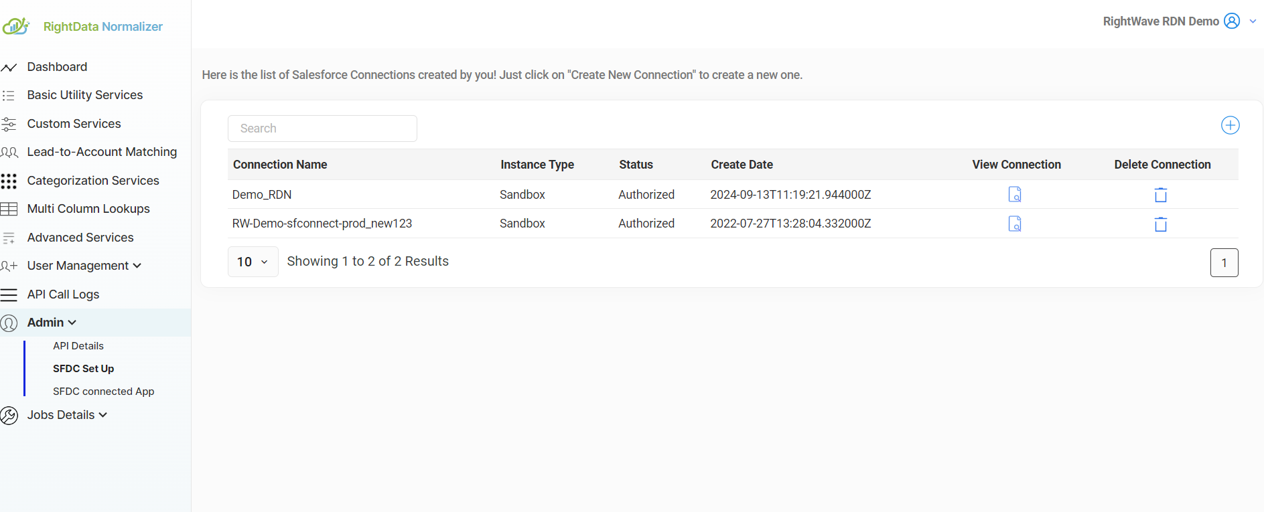Click the plus icon to create new connection
Screen dimensions: 1264x512
[1230, 125]
